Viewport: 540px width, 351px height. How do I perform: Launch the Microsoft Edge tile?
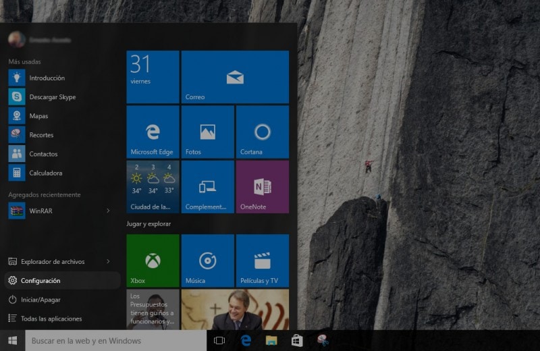pyautogui.click(x=153, y=132)
